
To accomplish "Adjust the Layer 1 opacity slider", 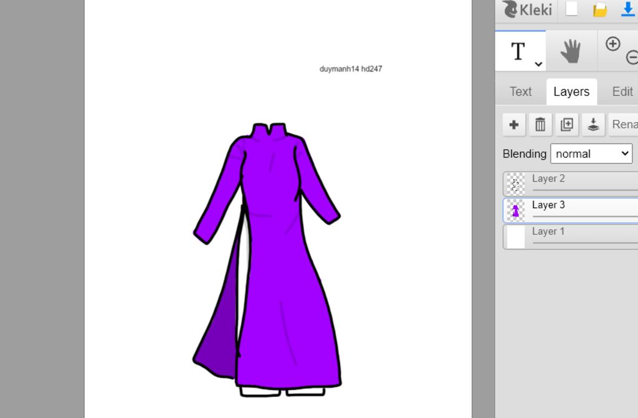I will point(585,243).
